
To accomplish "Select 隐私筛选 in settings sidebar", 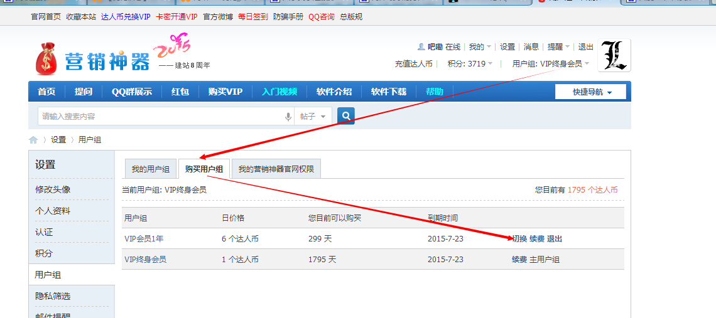I will pos(53,296).
